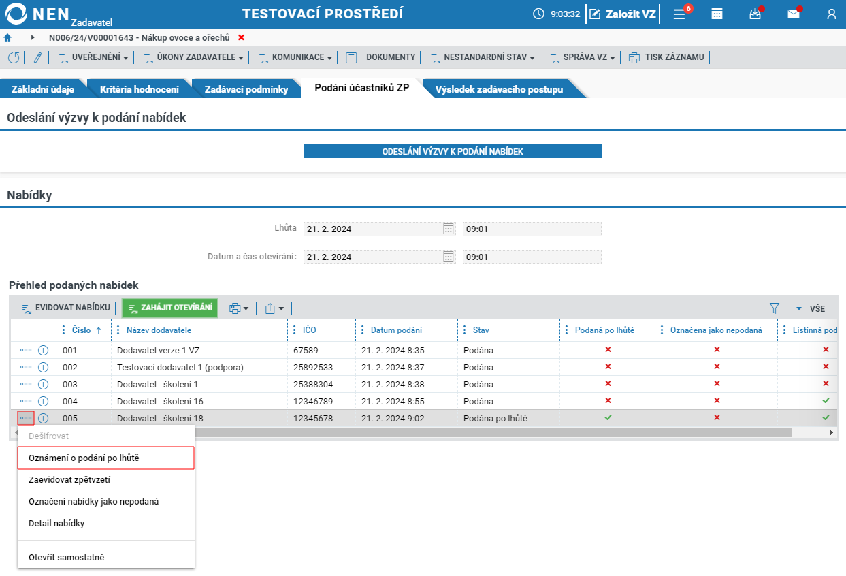Choose Označení nabídky jako nepodaná

pos(106,501)
